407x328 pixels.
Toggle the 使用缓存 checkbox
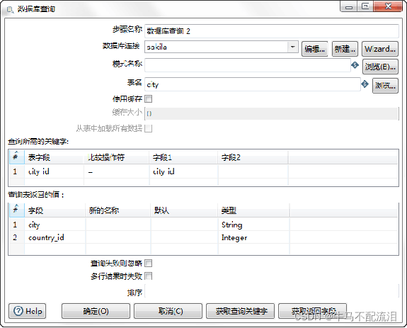(149, 99)
